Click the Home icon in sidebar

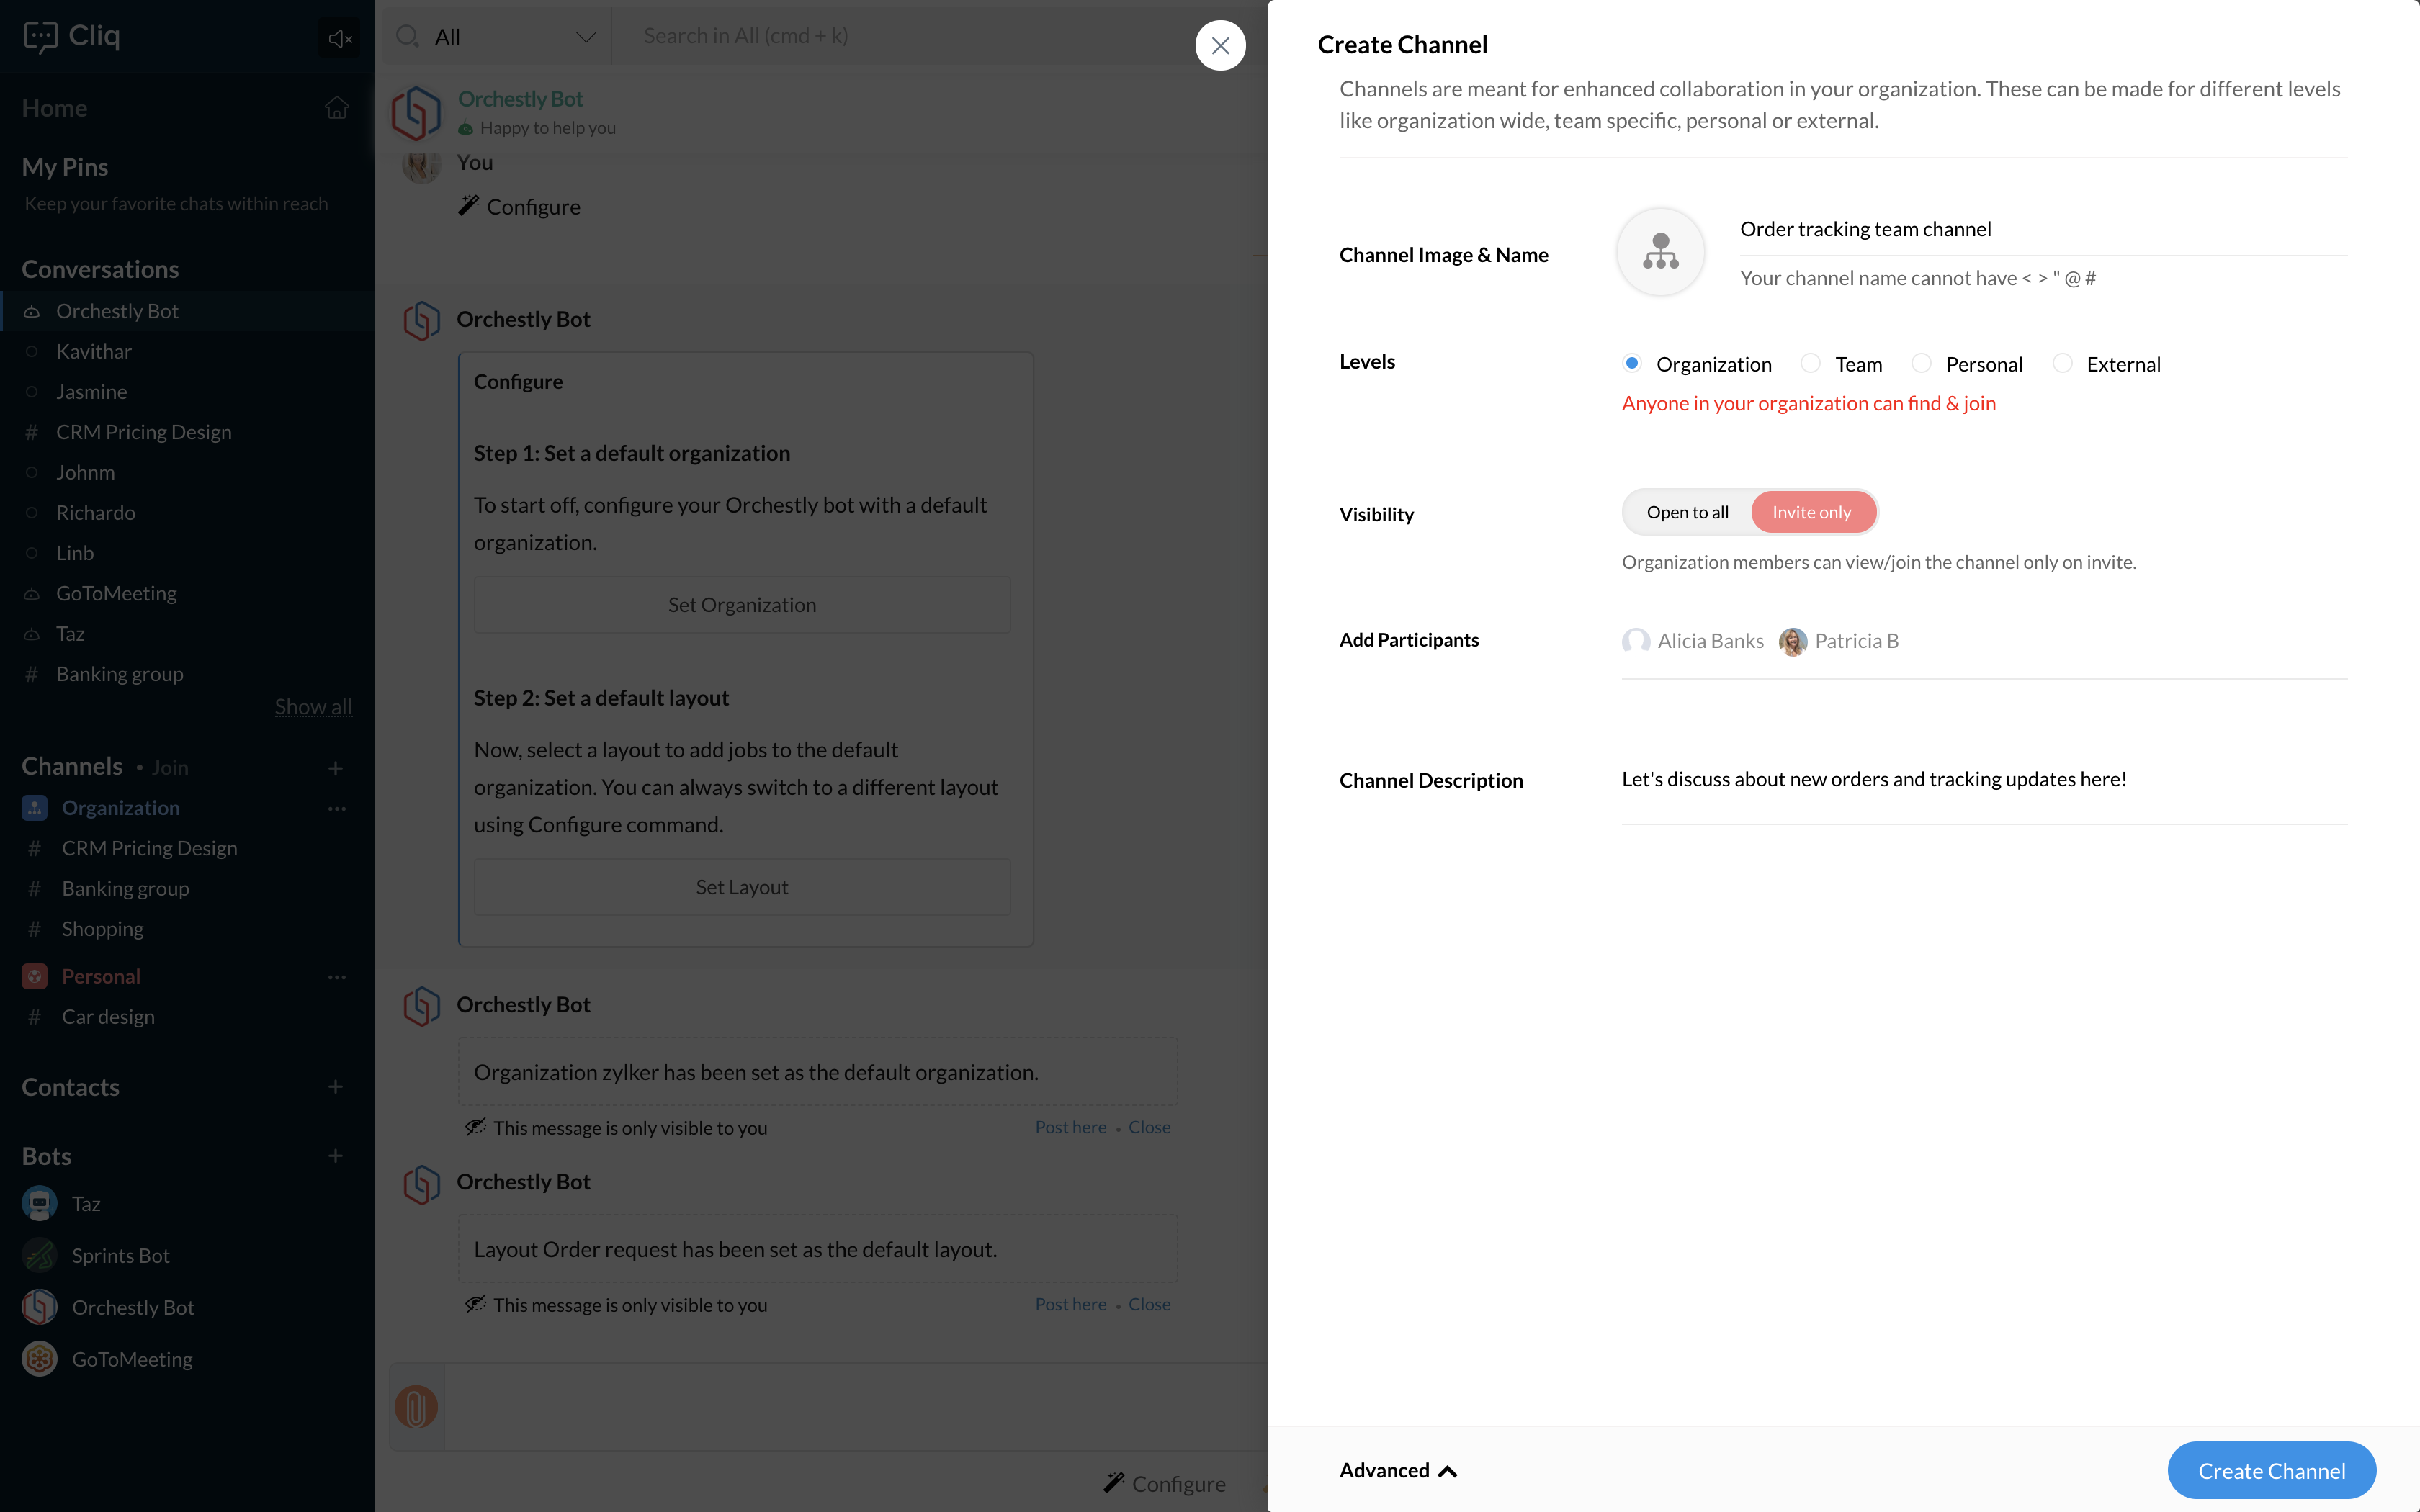[x=336, y=108]
